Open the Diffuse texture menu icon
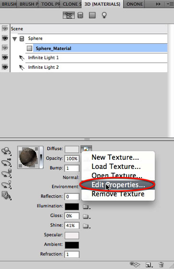Viewport: 174px width, 269px height. pos(86,149)
